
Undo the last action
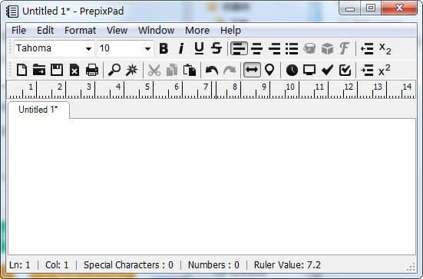coord(212,71)
